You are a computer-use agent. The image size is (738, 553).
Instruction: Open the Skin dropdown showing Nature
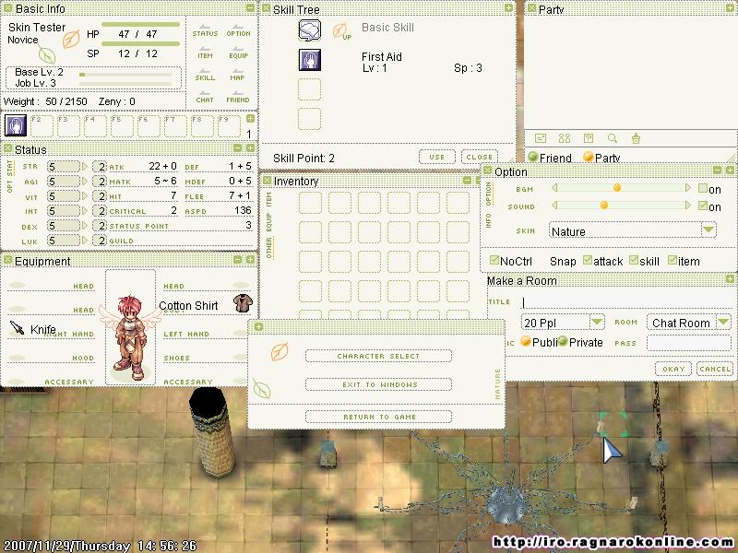click(x=708, y=230)
